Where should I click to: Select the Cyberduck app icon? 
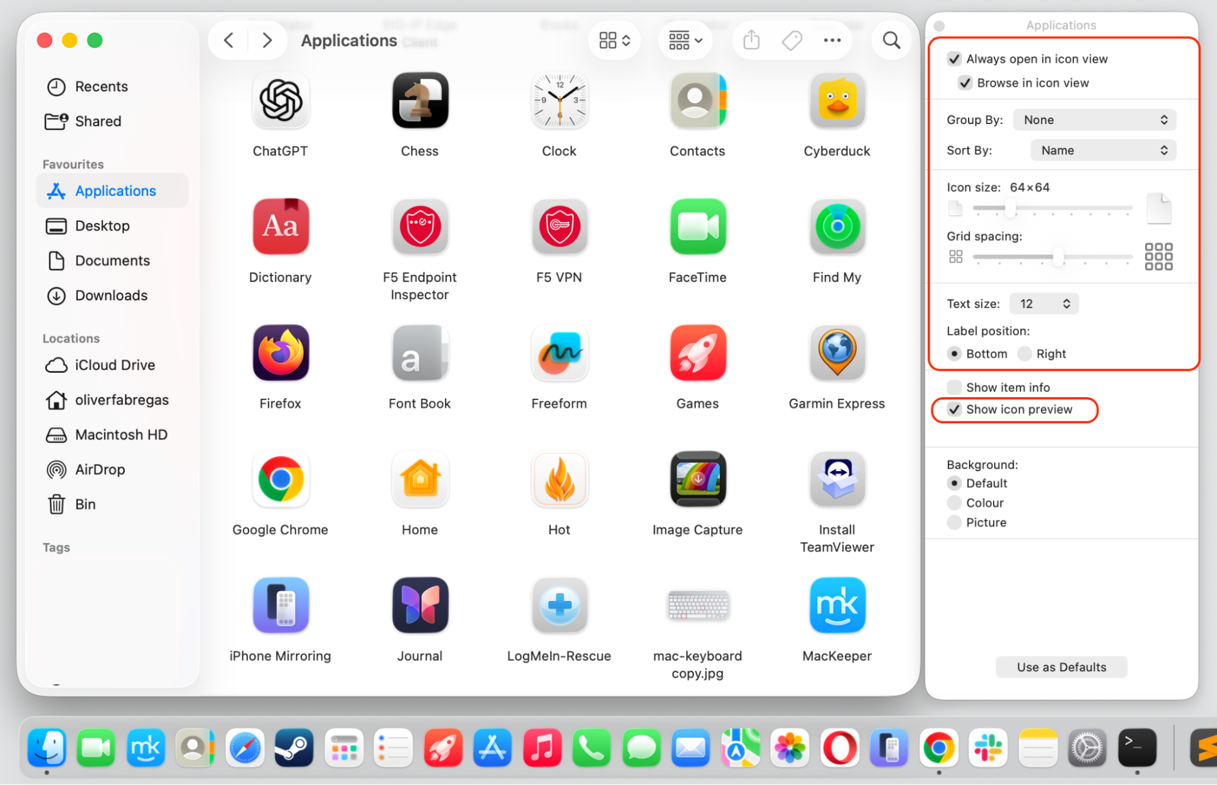pos(838,100)
